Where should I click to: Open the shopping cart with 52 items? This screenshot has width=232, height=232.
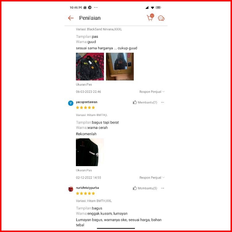point(150,17)
